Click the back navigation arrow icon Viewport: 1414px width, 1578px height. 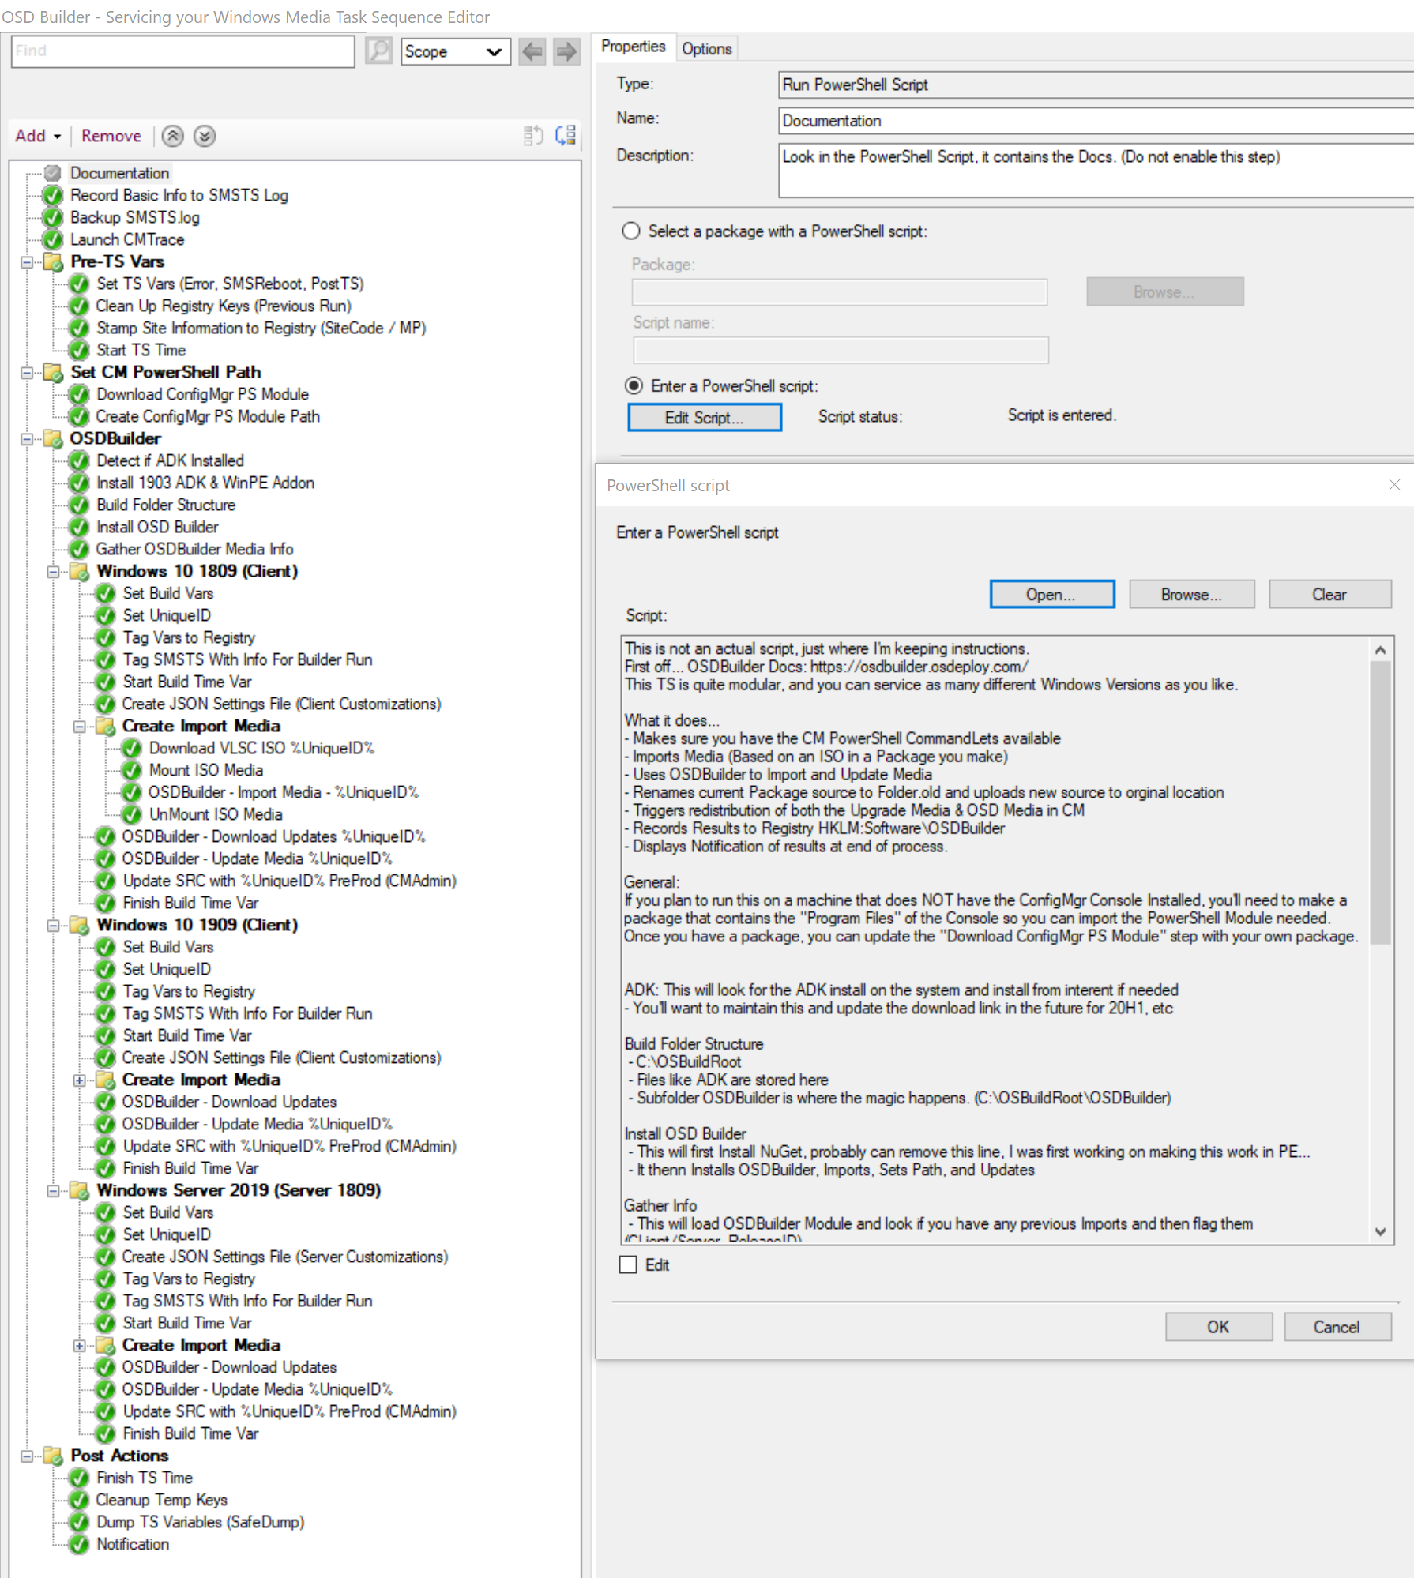pos(531,51)
